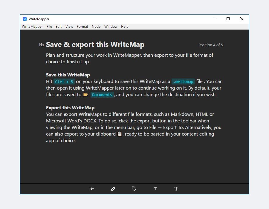This screenshot has width=269, height=209.
Task: Click the clipboard emoji in the export paragraph
Action: 120,134
